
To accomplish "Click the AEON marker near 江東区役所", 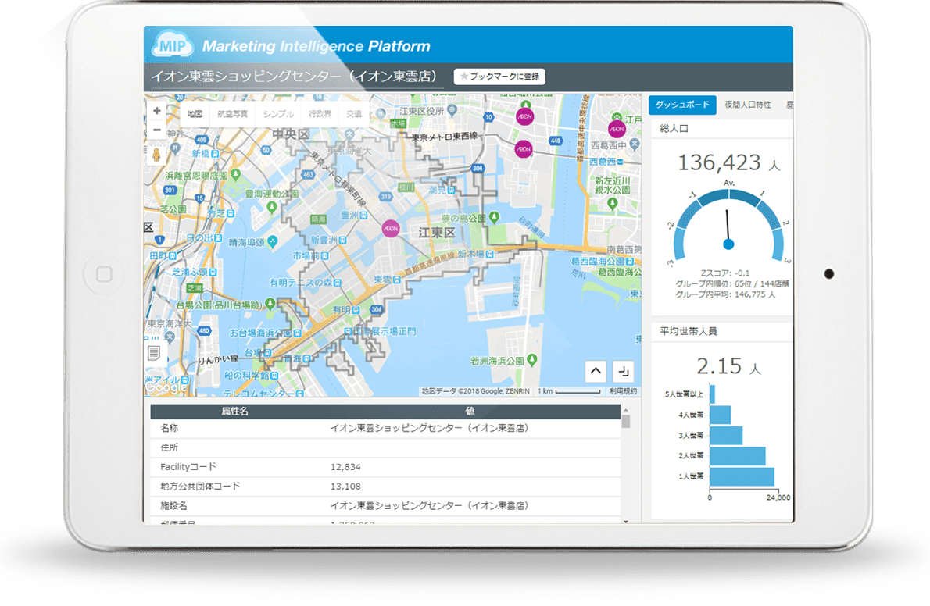I will (x=524, y=116).
